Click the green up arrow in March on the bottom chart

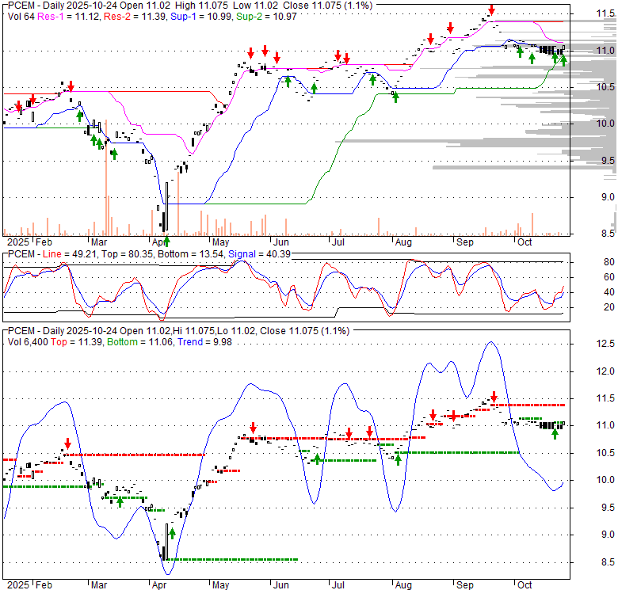tap(120, 500)
